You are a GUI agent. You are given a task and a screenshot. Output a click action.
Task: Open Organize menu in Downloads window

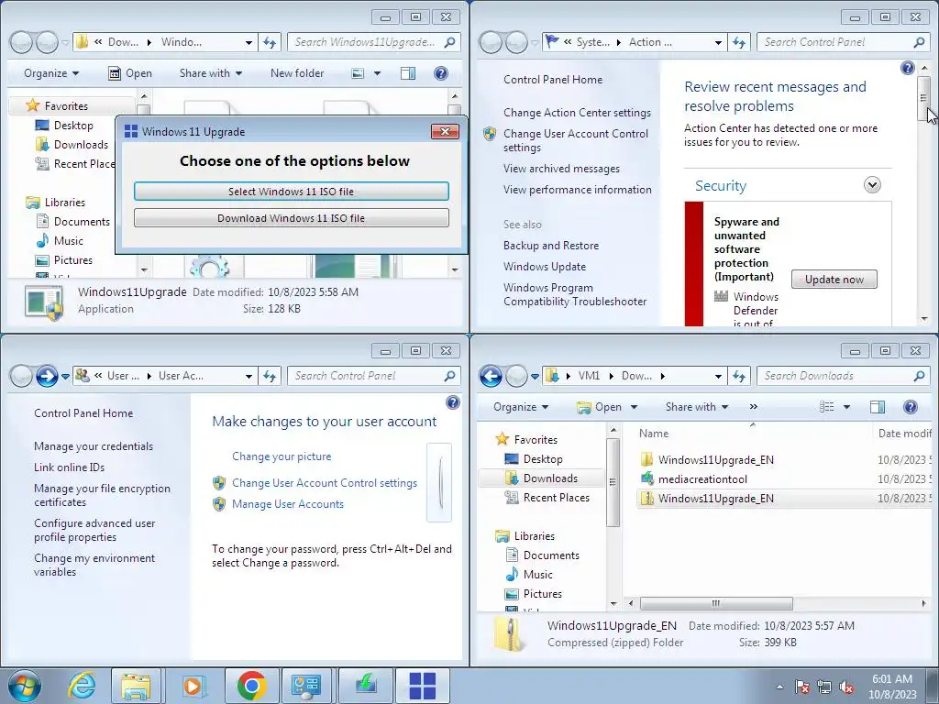(x=521, y=407)
